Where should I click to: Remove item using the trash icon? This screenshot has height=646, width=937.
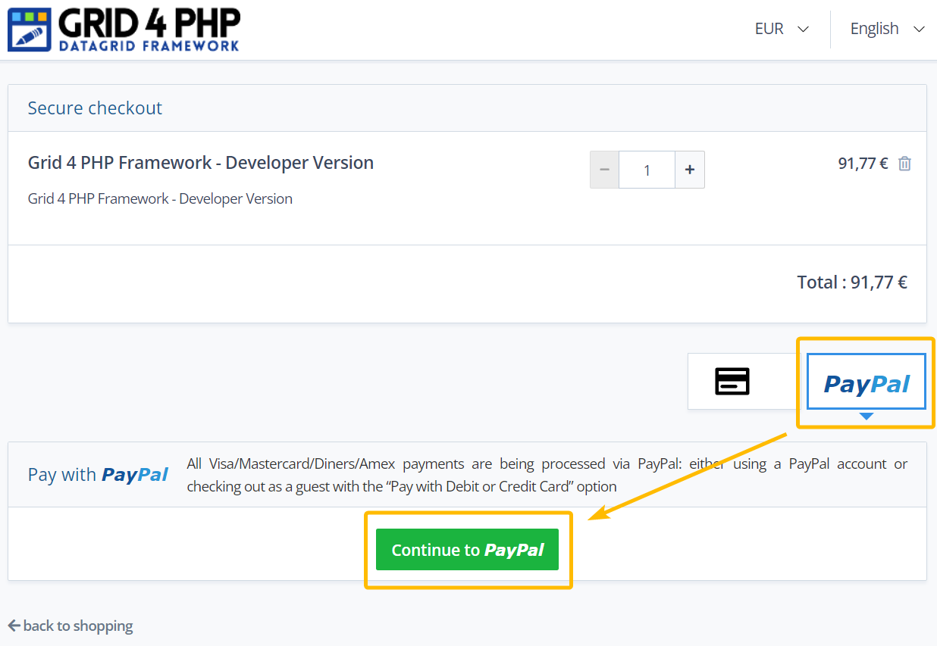tap(904, 164)
